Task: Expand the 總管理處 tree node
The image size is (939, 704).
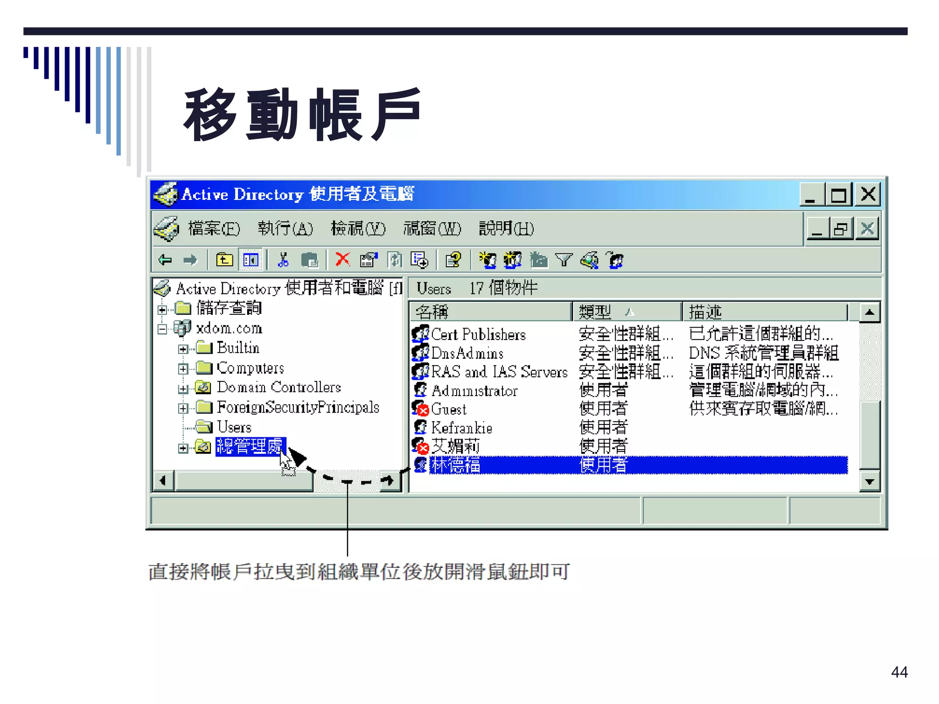Action: (183, 448)
